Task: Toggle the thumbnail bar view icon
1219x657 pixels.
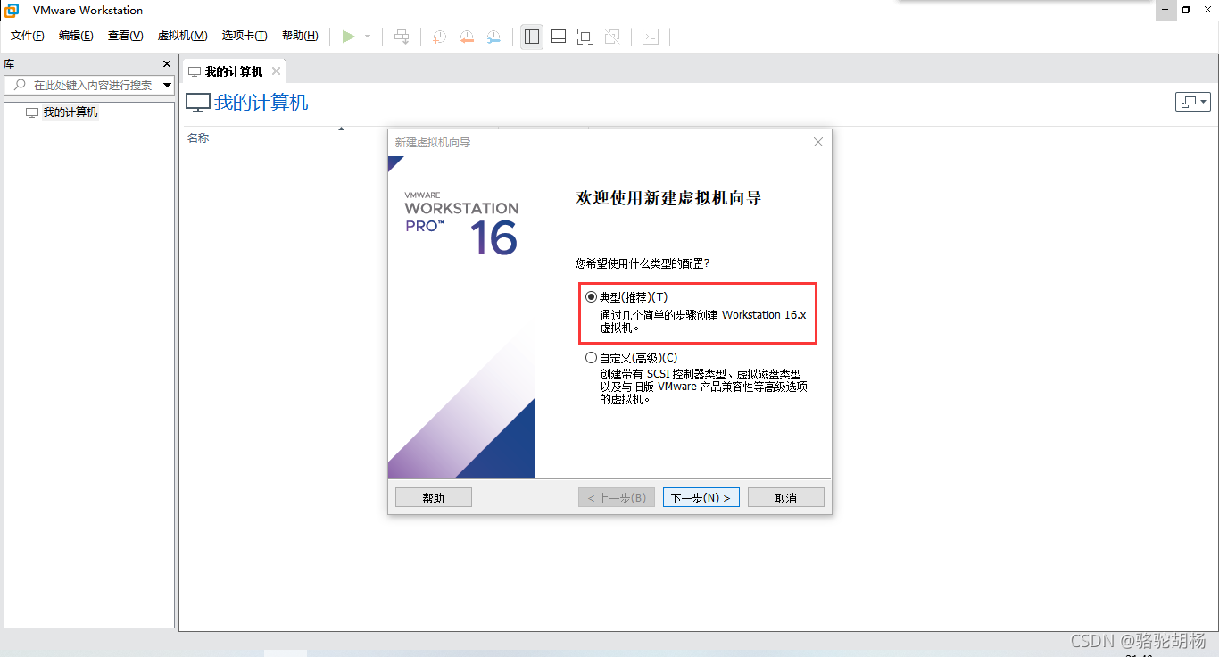Action: [559, 37]
